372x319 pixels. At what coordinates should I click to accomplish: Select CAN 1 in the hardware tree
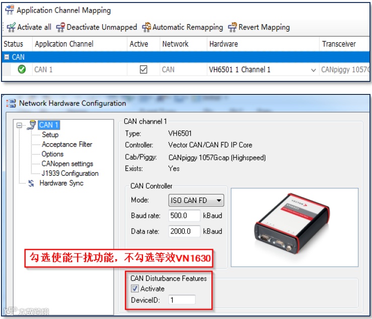click(49, 125)
